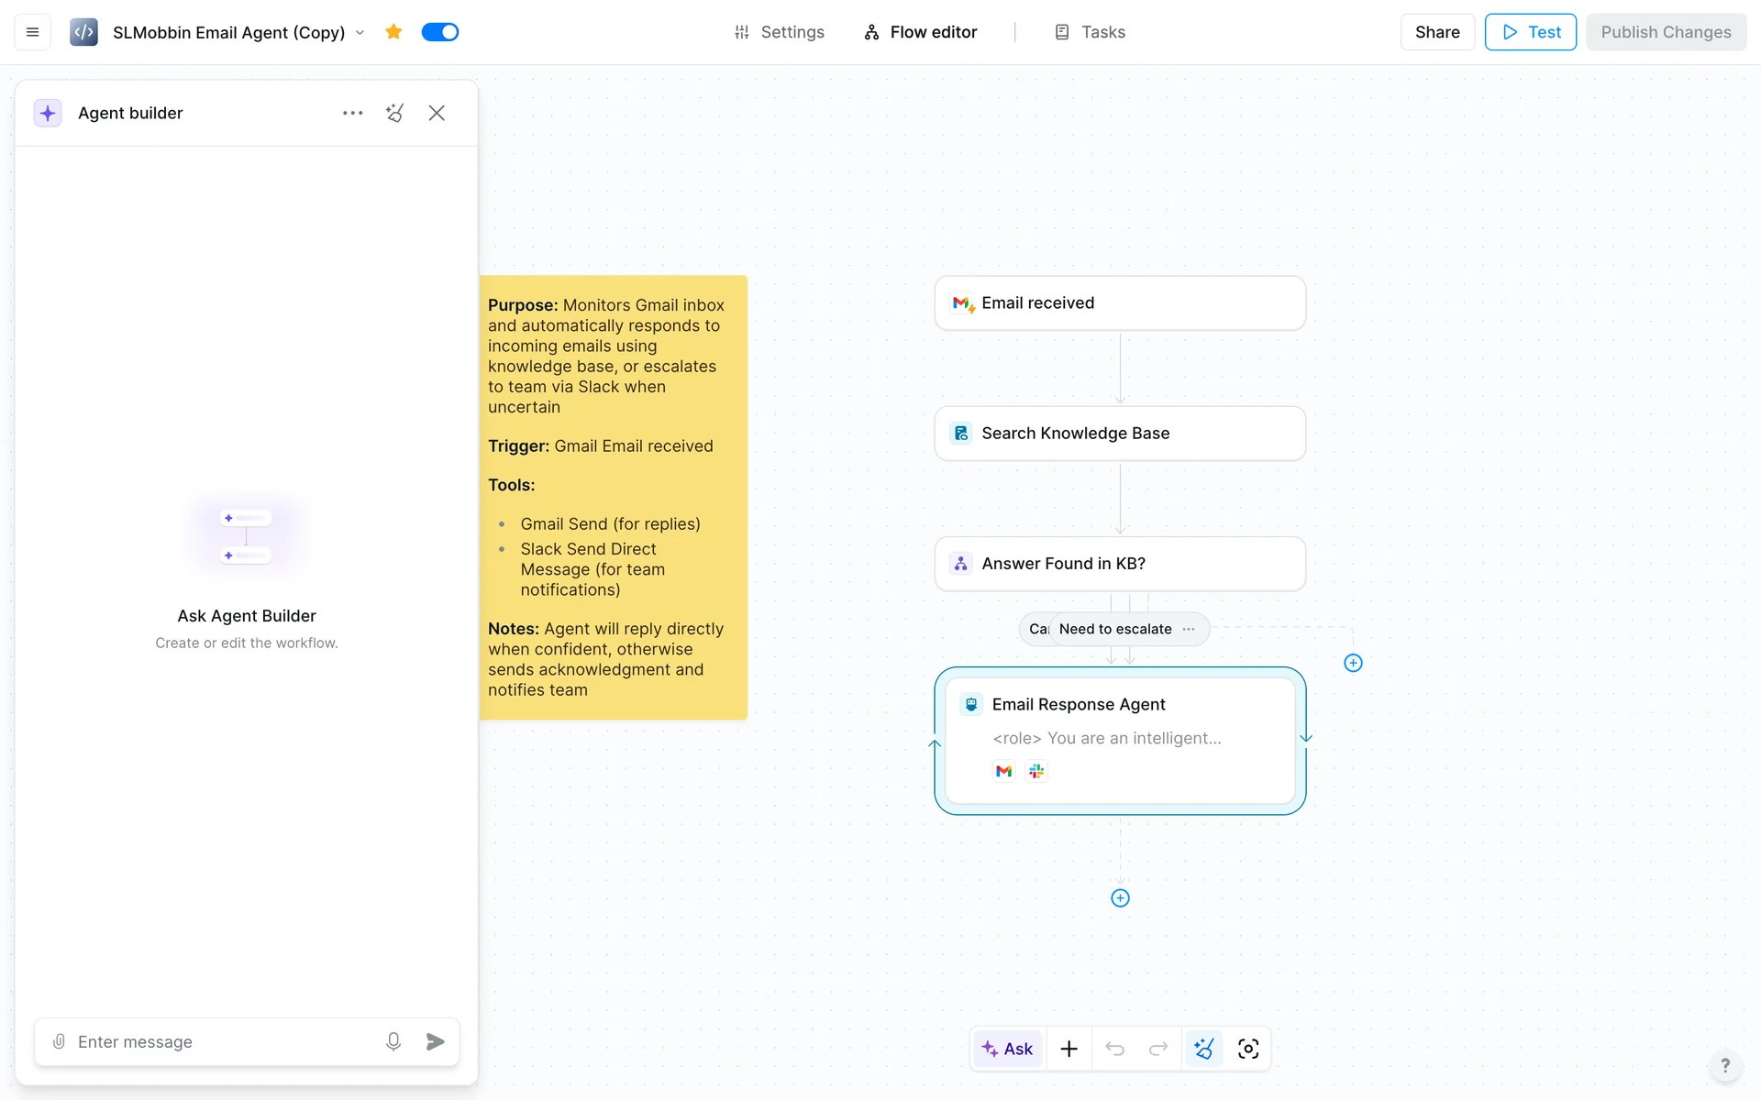The image size is (1761, 1100).
Task: Clear the Agent builder chat with the broom icon
Action: 394,113
